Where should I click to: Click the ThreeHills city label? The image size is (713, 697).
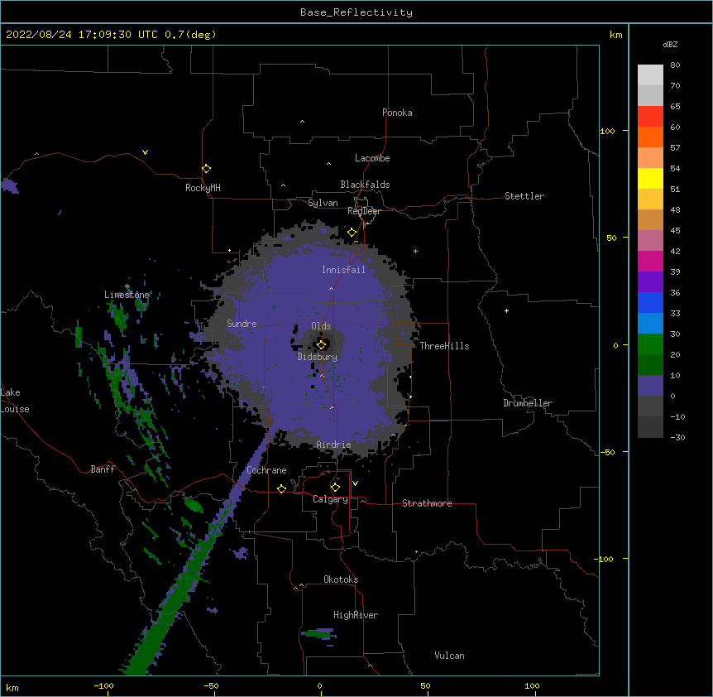(x=444, y=346)
